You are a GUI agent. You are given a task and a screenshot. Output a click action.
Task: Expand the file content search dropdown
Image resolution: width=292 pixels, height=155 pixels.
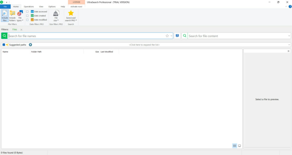(x=289, y=36)
